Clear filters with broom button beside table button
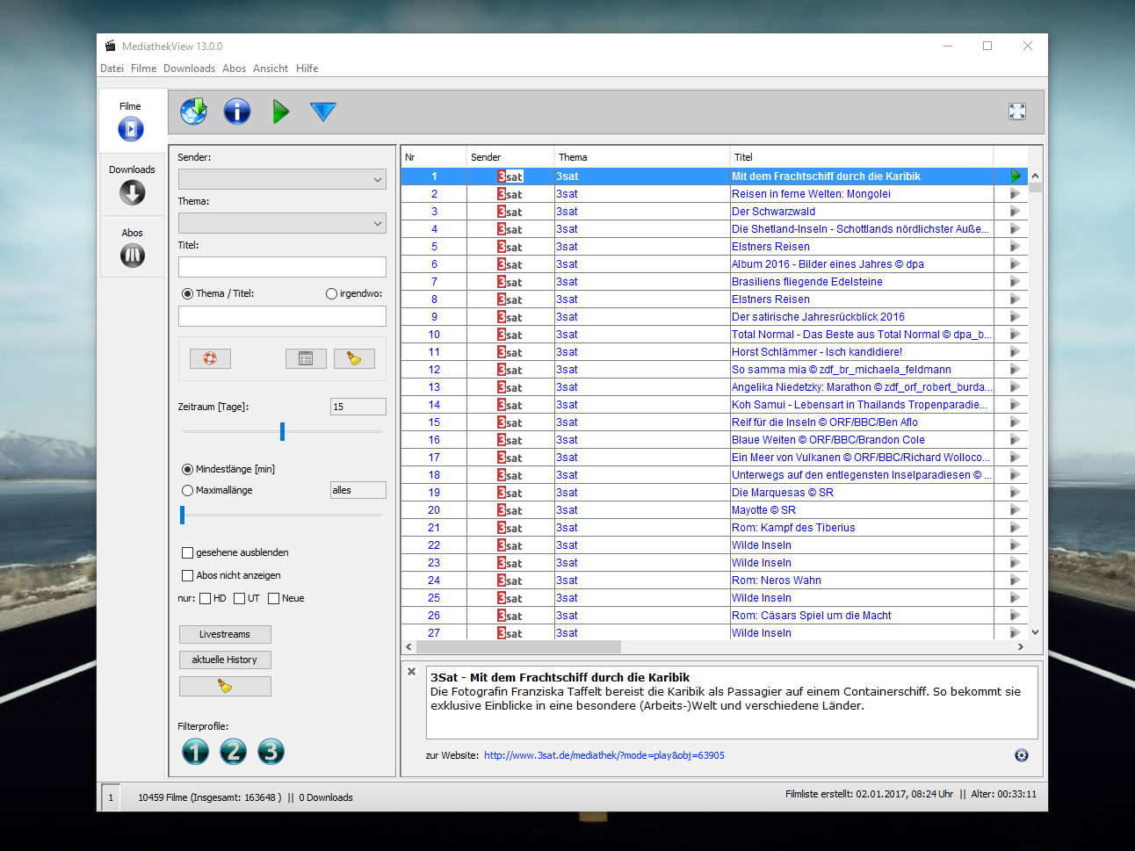The width and height of the screenshot is (1135, 851). click(354, 358)
